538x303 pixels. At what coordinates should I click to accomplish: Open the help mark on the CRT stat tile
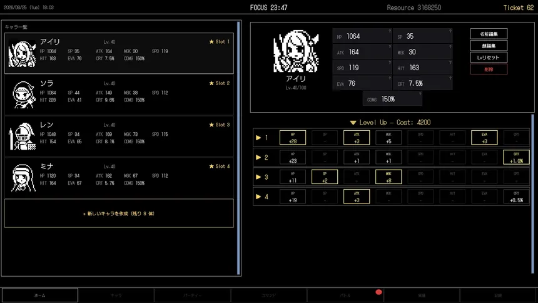click(x=450, y=78)
